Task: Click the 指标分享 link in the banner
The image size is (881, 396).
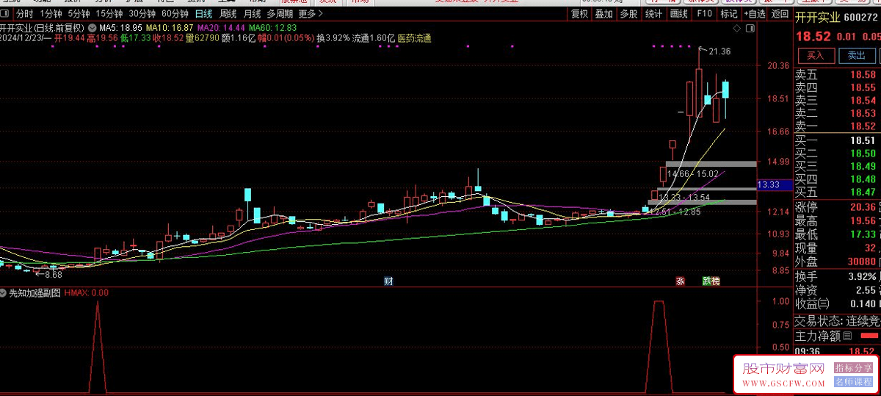Action: 853,367
